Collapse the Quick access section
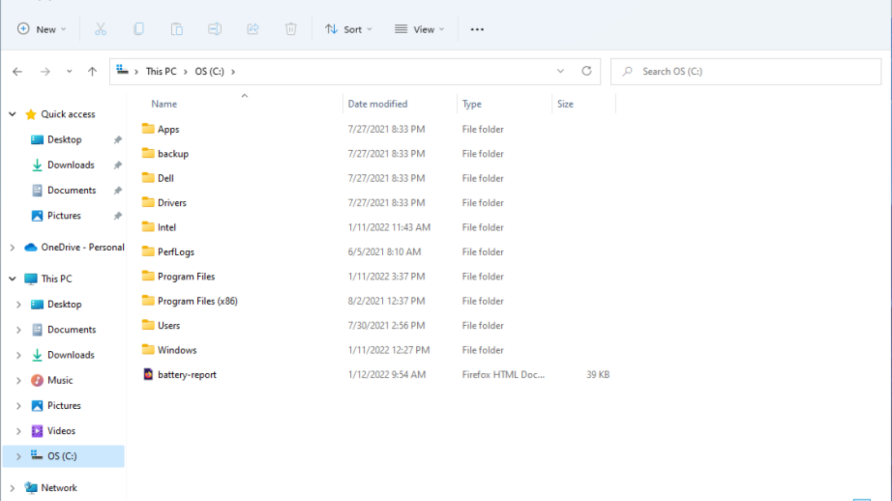Image resolution: width=892 pixels, height=501 pixels. click(x=13, y=114)
